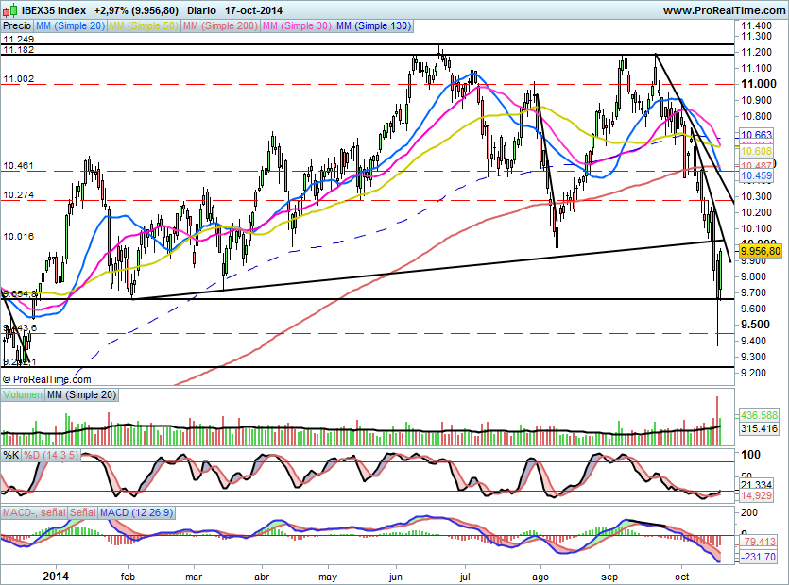Click 9.200 on the price axis

tap(753, 373)
